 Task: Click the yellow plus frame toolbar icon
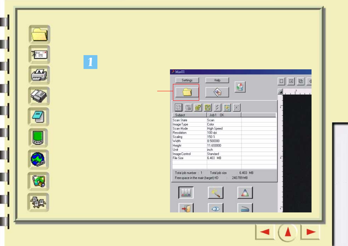(227, 108)
